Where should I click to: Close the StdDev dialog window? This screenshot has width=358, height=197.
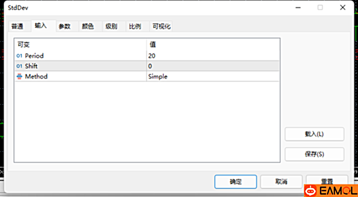point(342,7)
